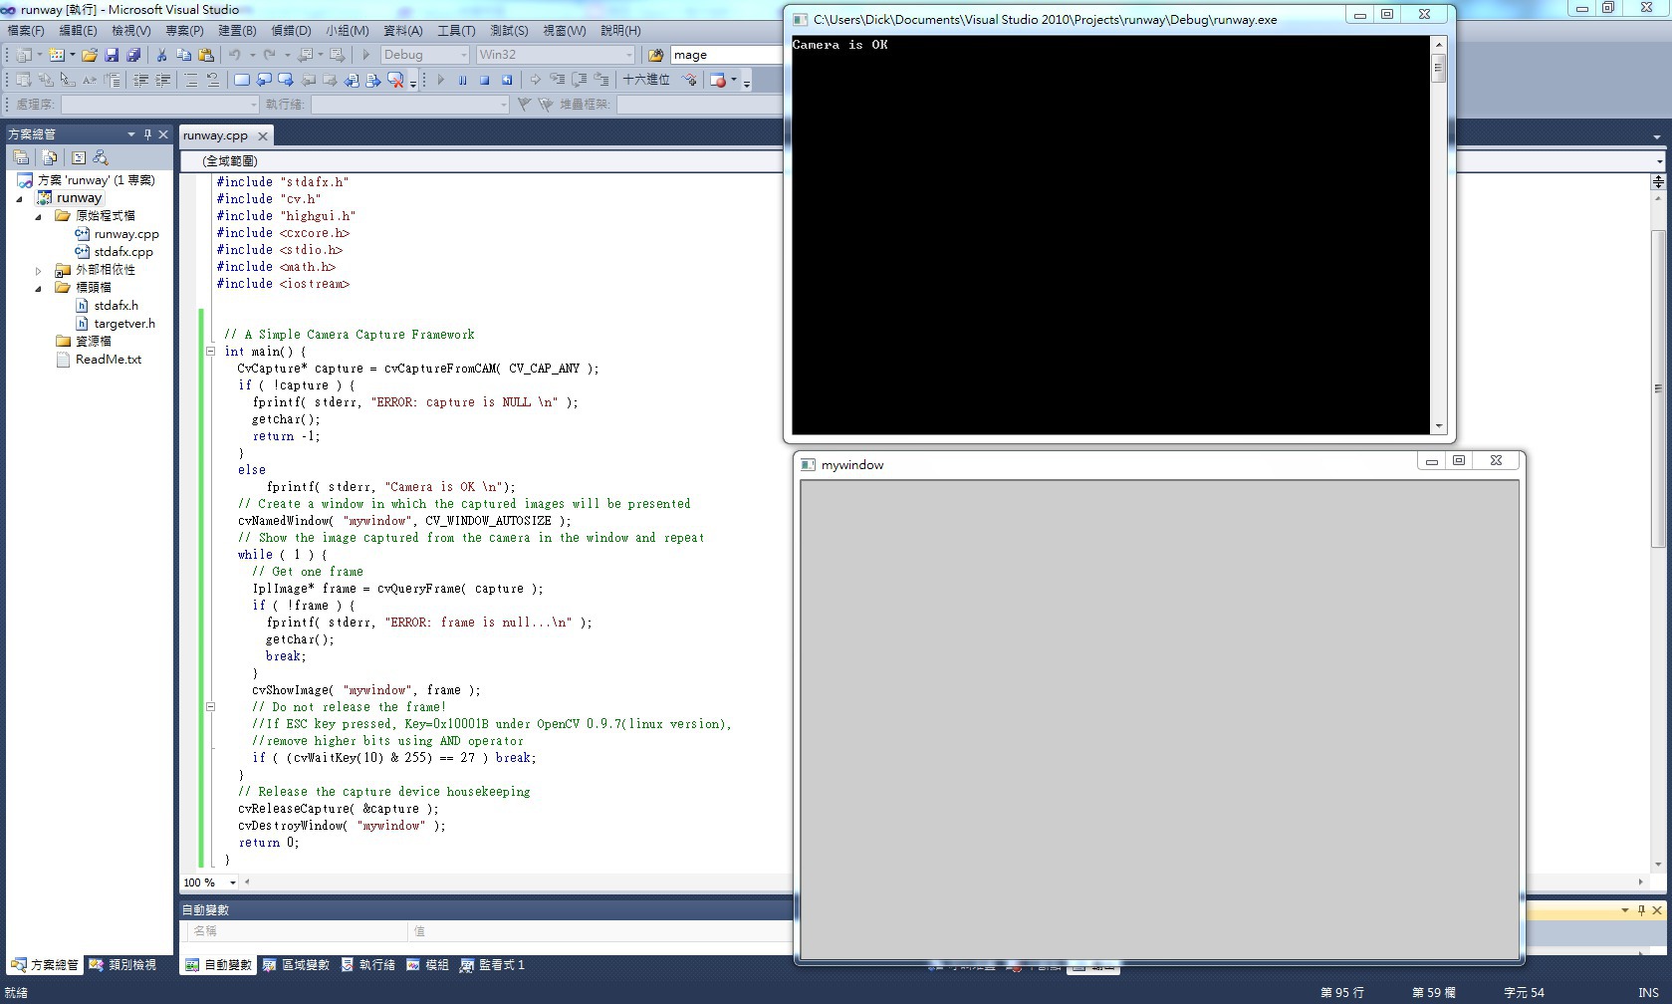Click the Save icon in the toolbar

pyautogui.click(x=112, y=55)
